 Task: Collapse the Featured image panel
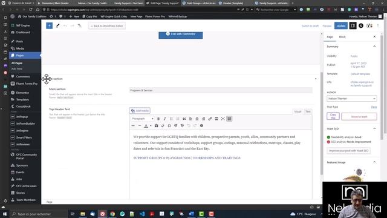tap(374, 162)
